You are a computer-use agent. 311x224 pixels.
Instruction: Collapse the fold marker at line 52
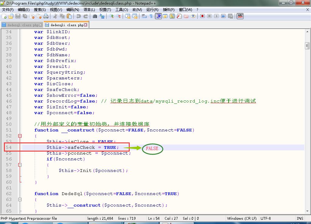pyautogui.click(x=20, y=136)
